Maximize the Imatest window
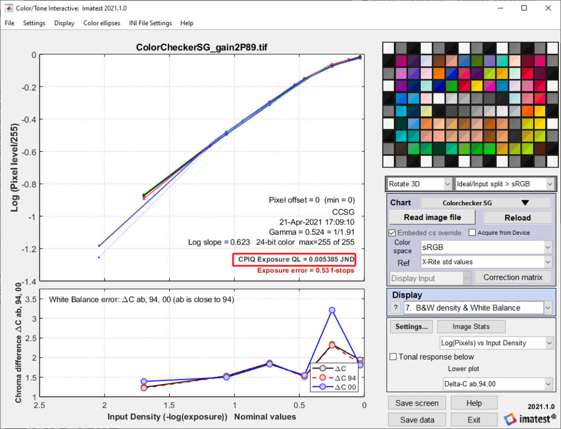The height and width of the screenshot is (429, 561). coord(524,8)
